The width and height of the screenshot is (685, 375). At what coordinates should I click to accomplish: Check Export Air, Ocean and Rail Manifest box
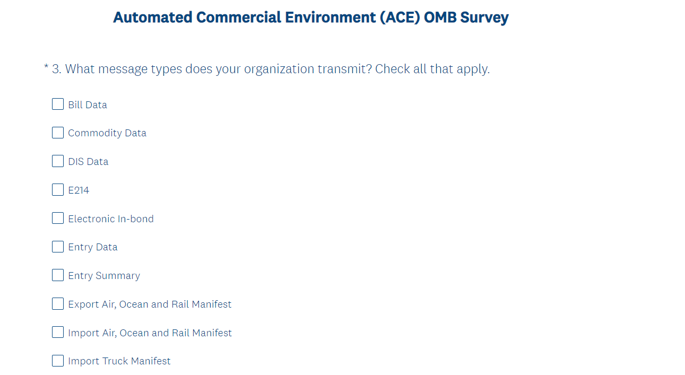pos(58,304)
